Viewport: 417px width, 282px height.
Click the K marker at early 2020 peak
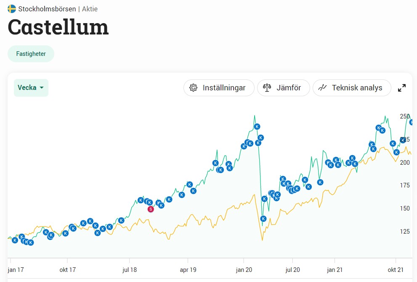point(257,127)
